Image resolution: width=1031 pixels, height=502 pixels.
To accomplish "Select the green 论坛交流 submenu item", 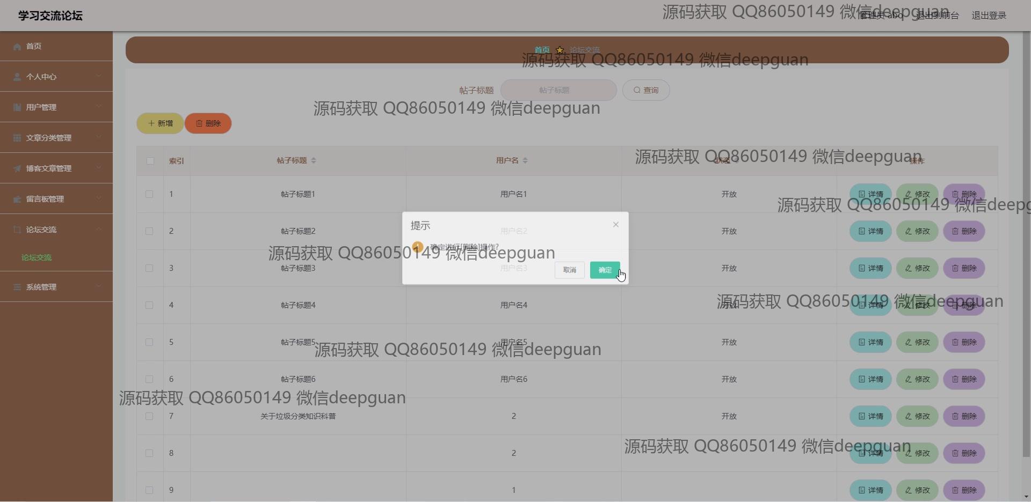I will (37, 257).
